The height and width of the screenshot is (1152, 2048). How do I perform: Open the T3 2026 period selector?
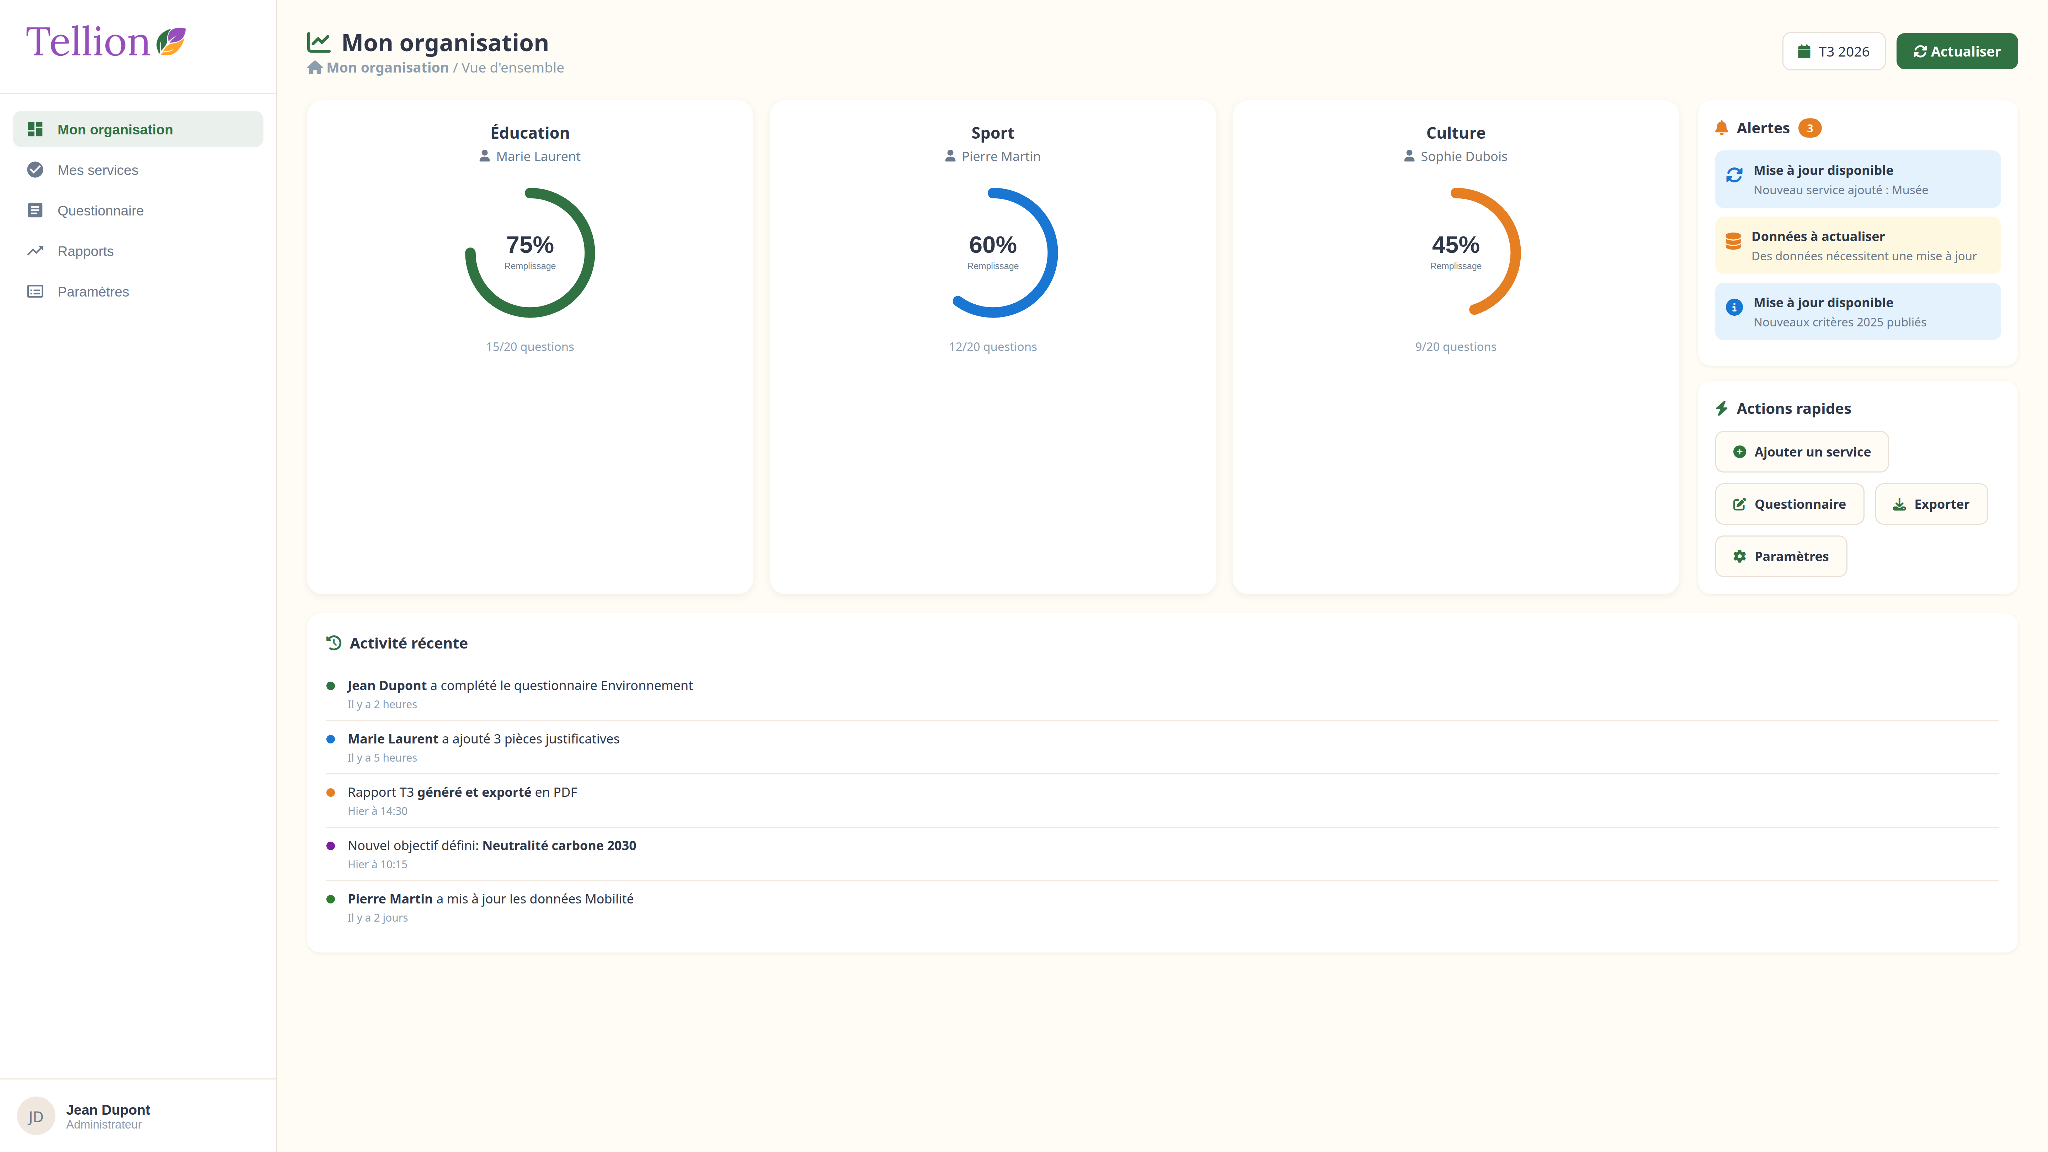pos(1833,52)
